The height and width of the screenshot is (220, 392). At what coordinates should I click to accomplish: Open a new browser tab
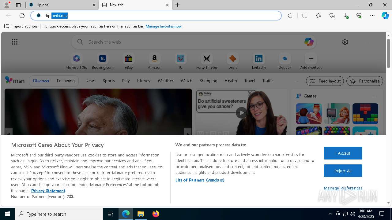(x=178, y=5)
